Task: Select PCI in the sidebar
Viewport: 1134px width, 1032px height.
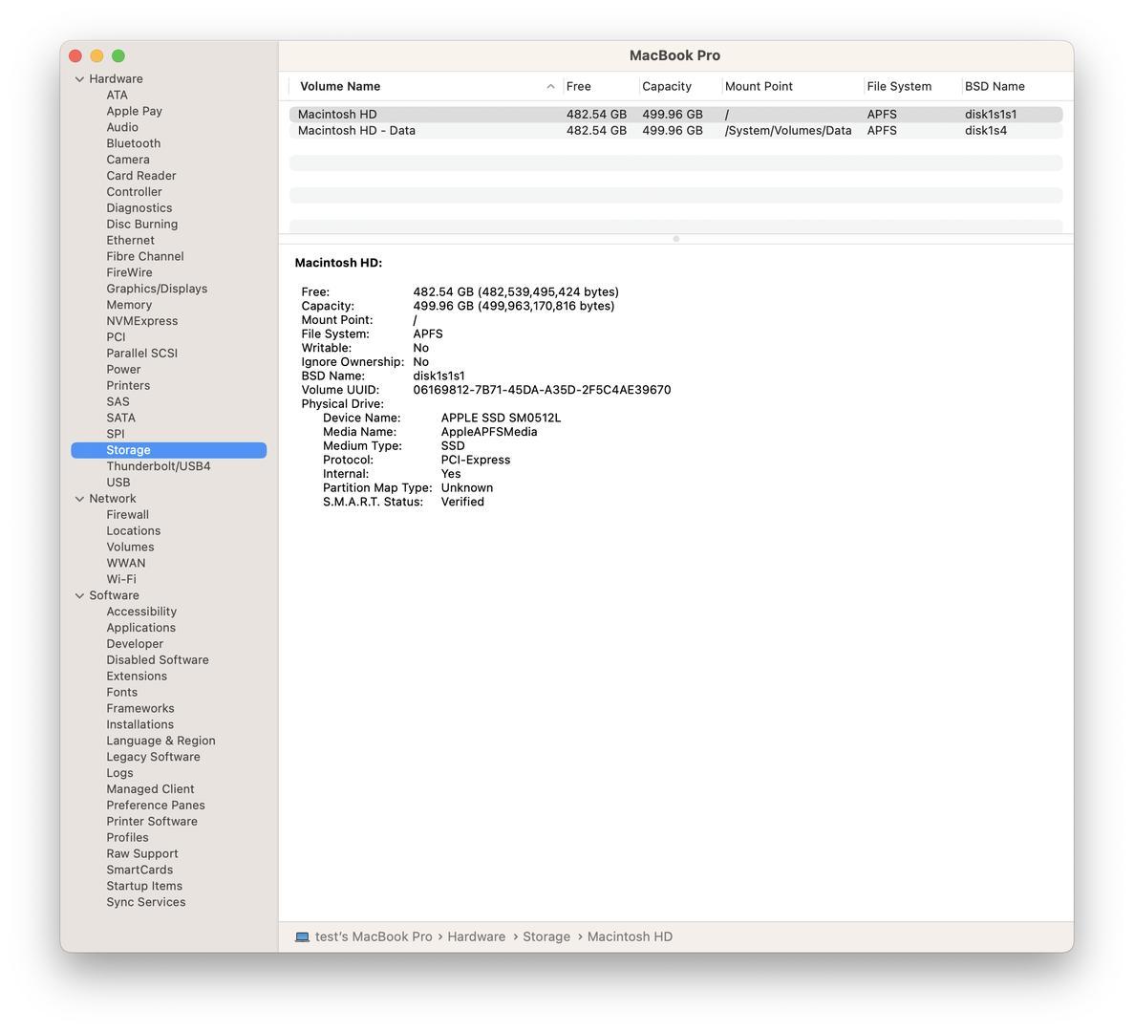Action: pos(116,337)
